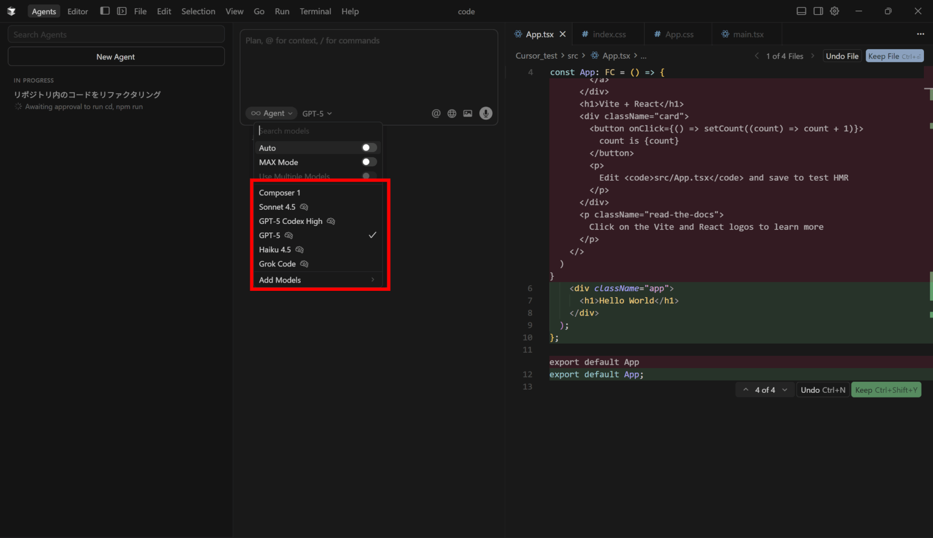
Task: Switch to the index.css tab
Action: pyautogui.click(x=609, y=34)
